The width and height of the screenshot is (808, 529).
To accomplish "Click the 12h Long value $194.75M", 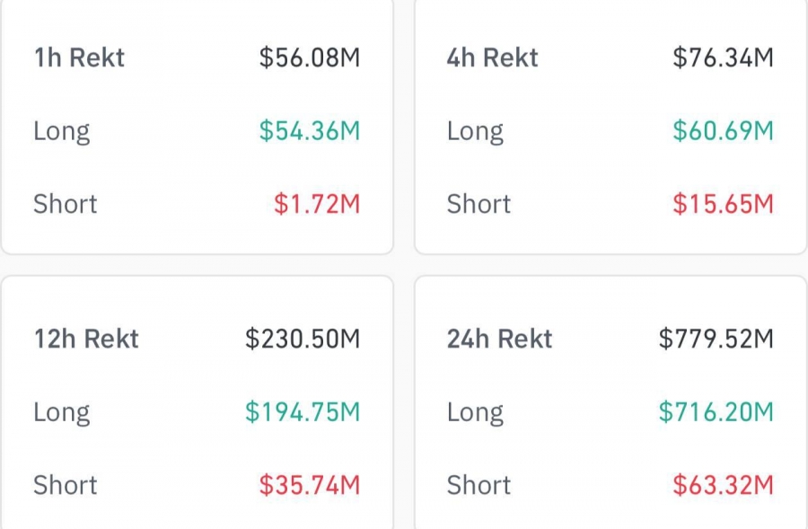I will click(303, 412).
